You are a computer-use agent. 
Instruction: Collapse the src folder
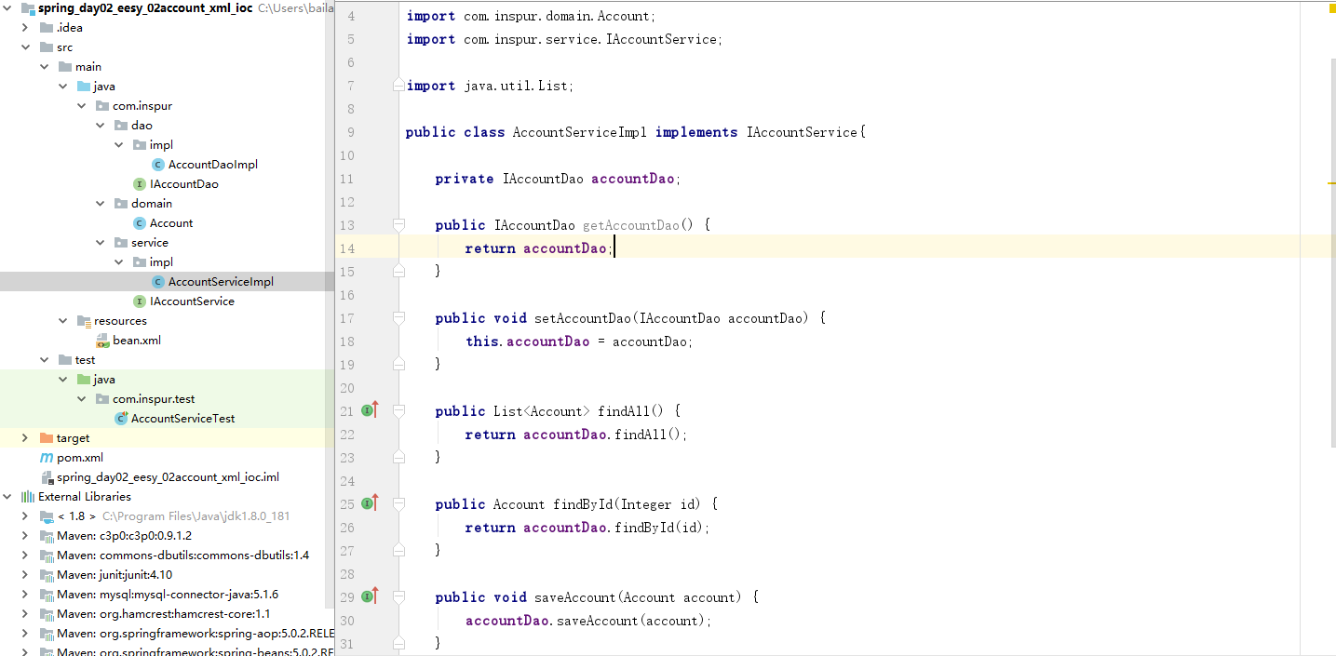[x=26, y=47]
